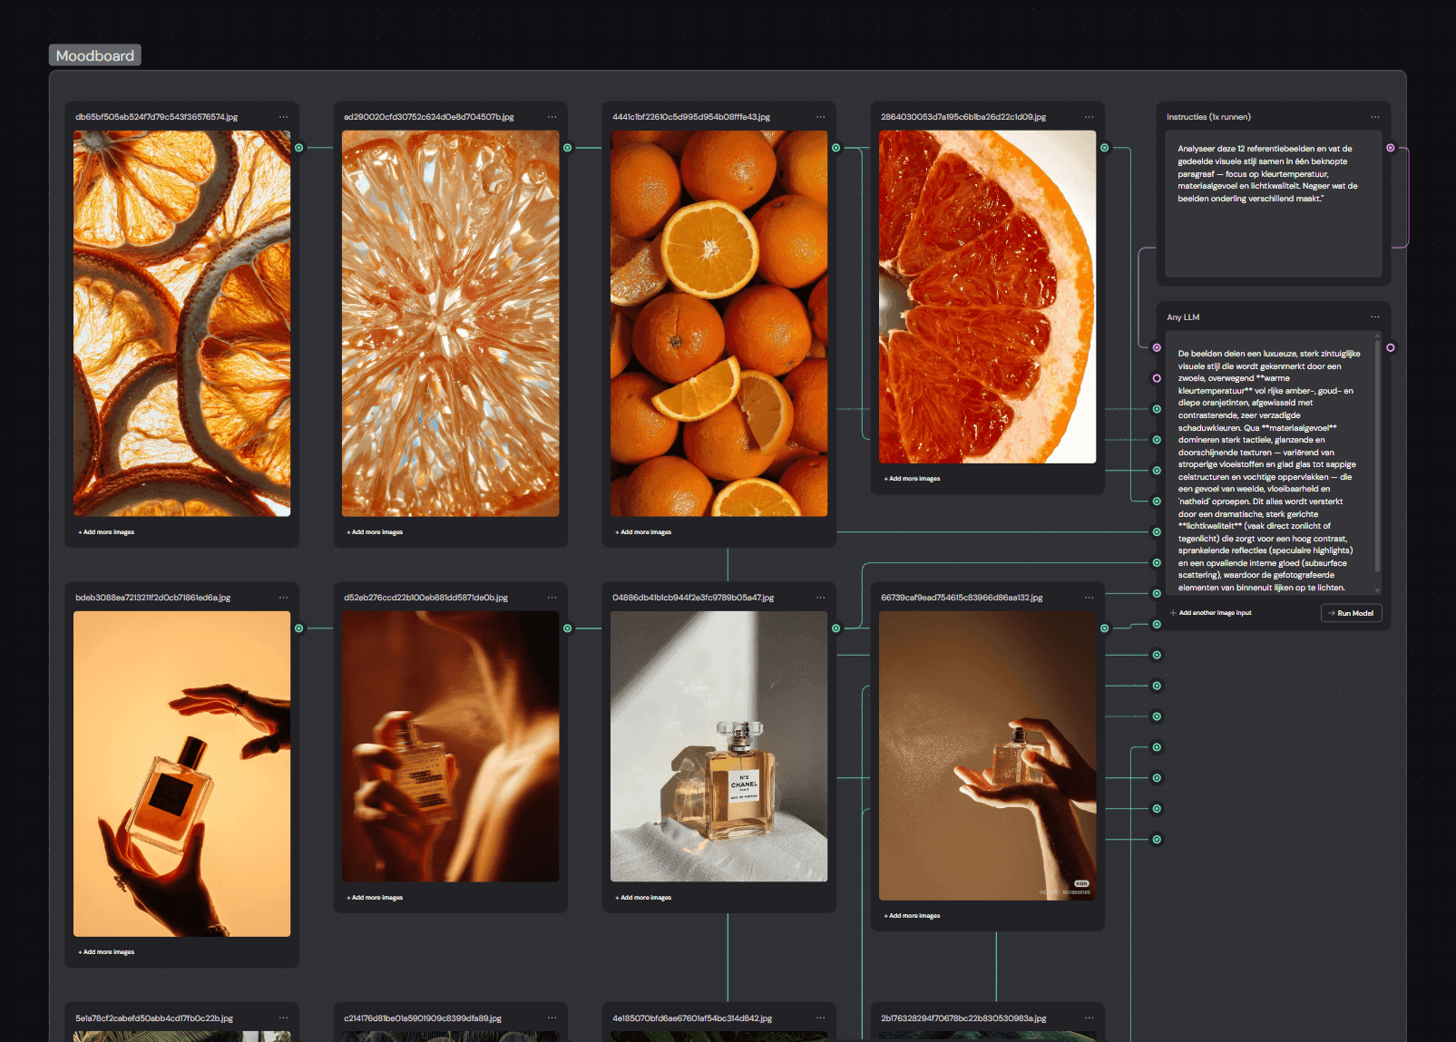
Task: Select the dried orange slices thumbnail
Action: [x=182, y=324]
